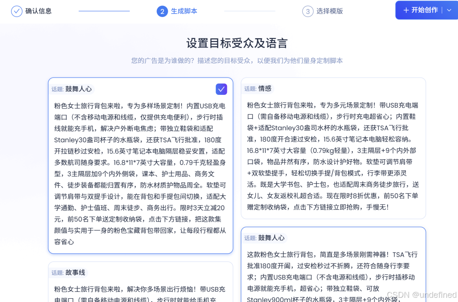This screenshot has width=458, height=302.
Task: Click the plus icon in 开始创作
Action: 406,10
